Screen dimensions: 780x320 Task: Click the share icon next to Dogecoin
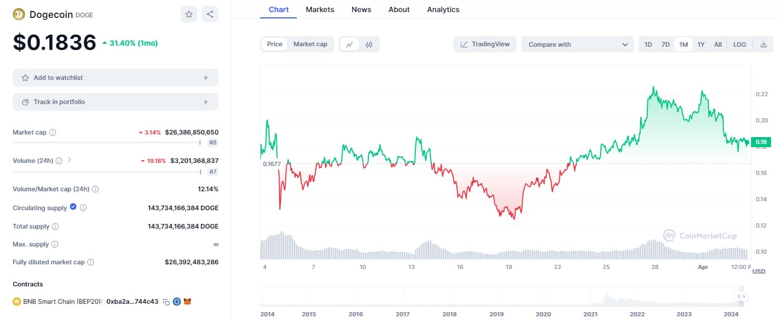[210, 14]
